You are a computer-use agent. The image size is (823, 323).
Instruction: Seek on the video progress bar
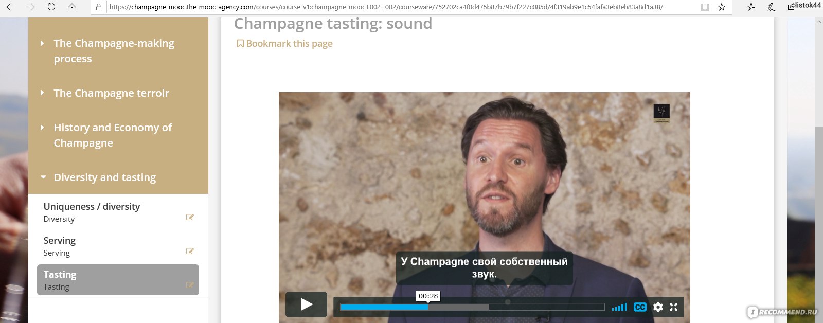point(472,307)
